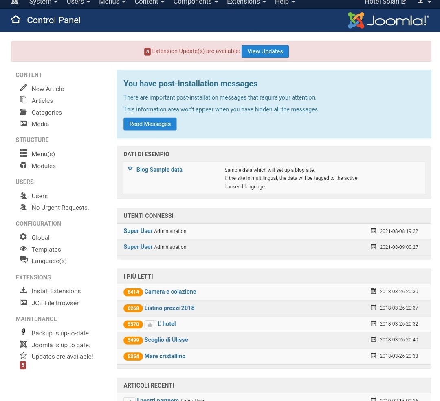Open the Components dropdown menu
Image resolution: width=440 pixels, height=401 pixels.
click(x=196, y=2)
